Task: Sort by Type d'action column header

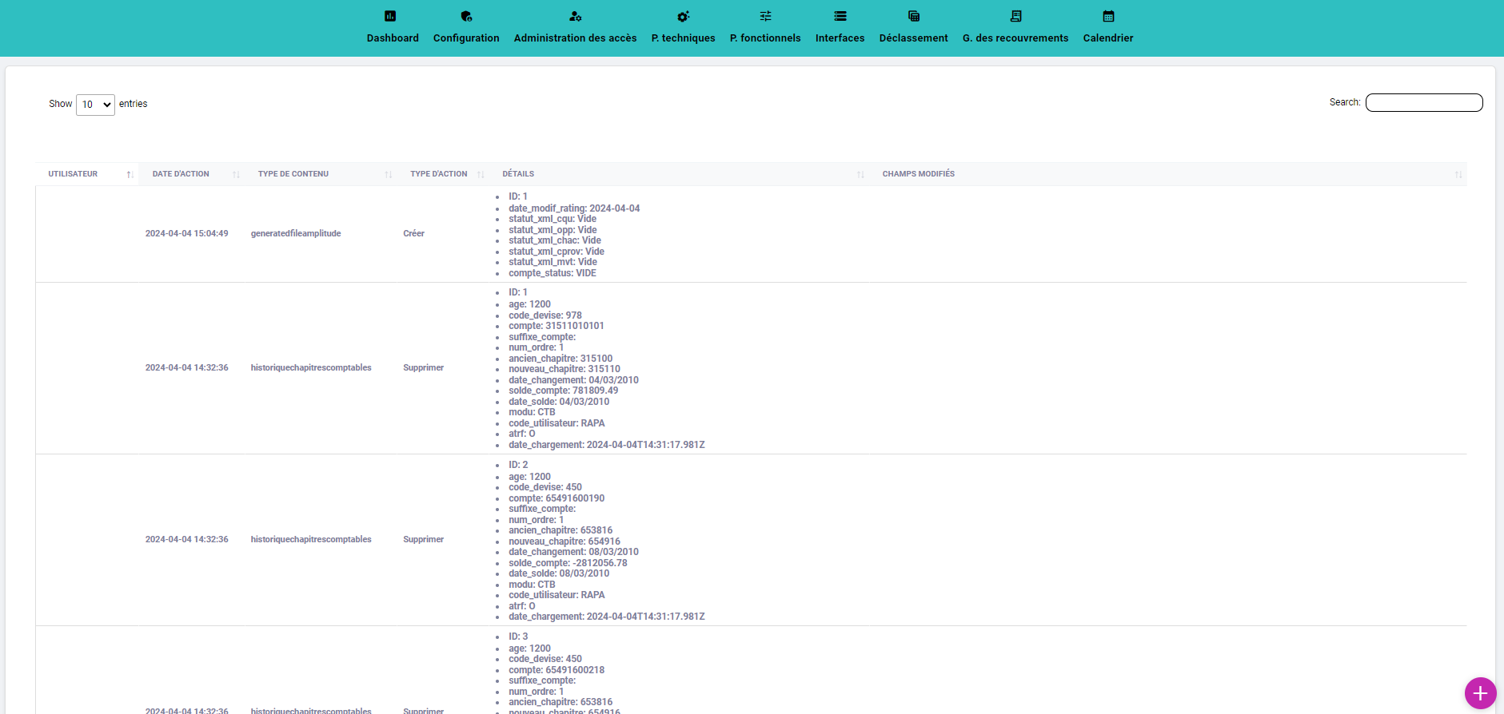Action: [438, 174]
